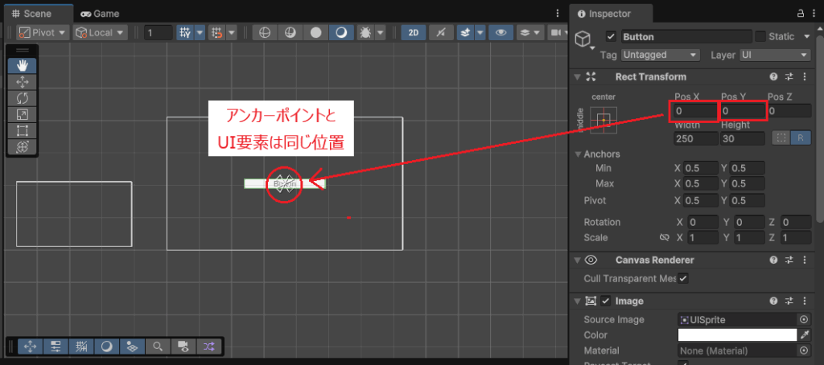Open Canvas Renderer help icon
Image resolution: width=824 pixels, height=365 pixels.
click(773, 260)
